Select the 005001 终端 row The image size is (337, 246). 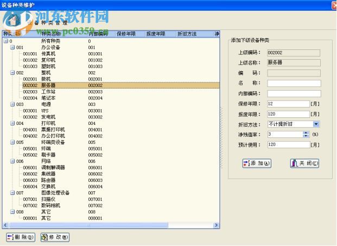pyautogui.click(x=121, y=149)
